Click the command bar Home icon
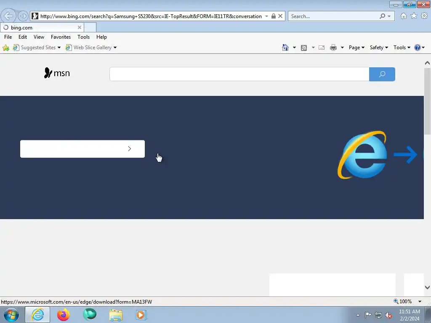The height and width of the screenshot is (323, 431). click(x=285, y=48)
